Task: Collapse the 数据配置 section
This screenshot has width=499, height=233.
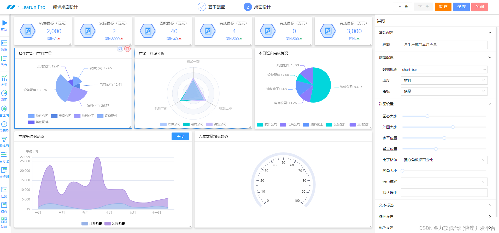Action: coord(490,57)
